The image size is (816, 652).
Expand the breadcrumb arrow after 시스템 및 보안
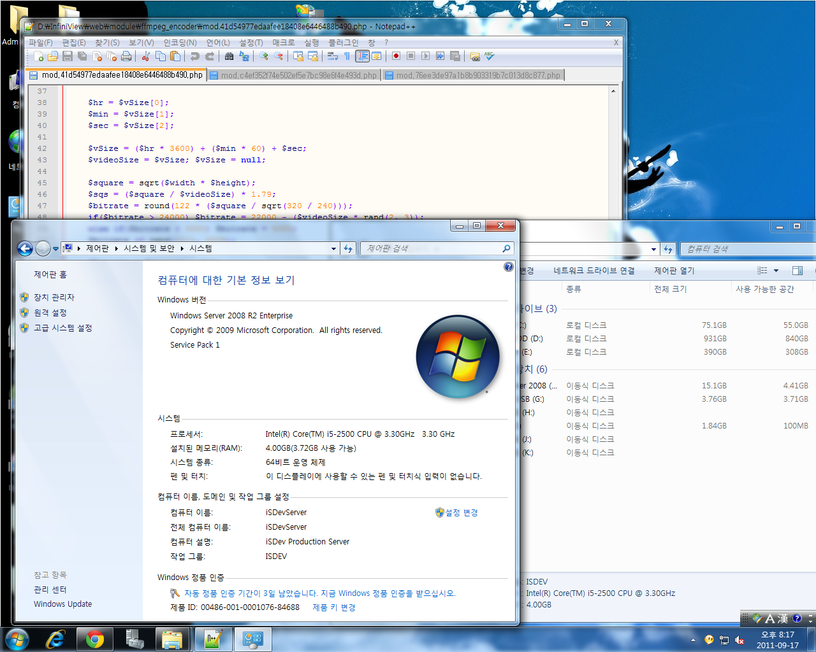click(182, 248)
